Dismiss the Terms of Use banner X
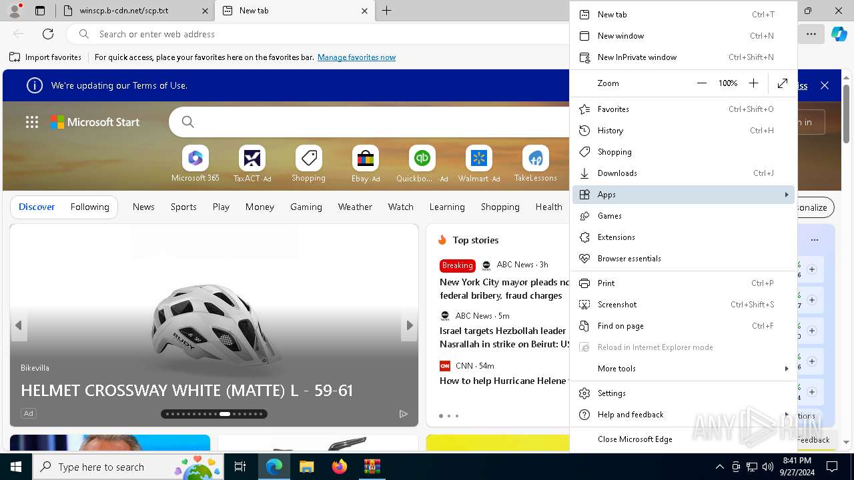This screenshot has width=854, height=480. [x=825, y=85]
